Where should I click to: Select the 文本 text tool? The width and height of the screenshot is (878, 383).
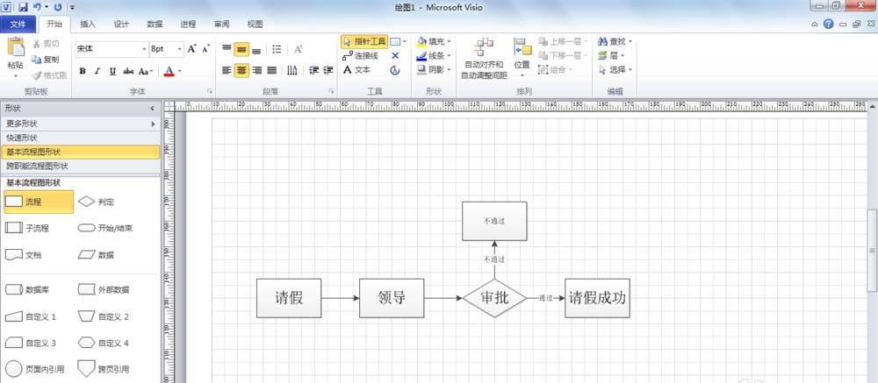pos(356,70)
